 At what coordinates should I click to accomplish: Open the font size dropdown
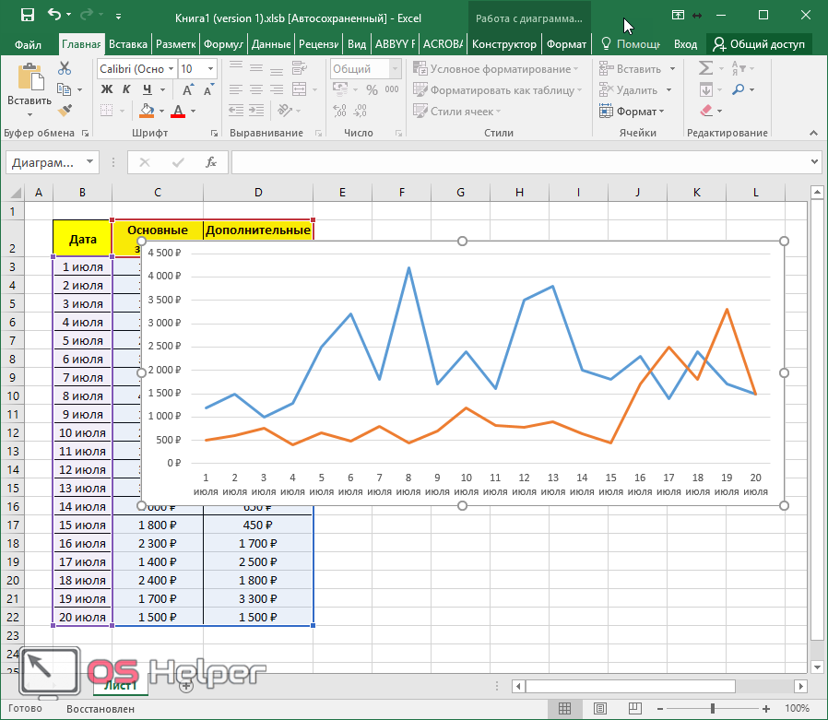point(211,69)
